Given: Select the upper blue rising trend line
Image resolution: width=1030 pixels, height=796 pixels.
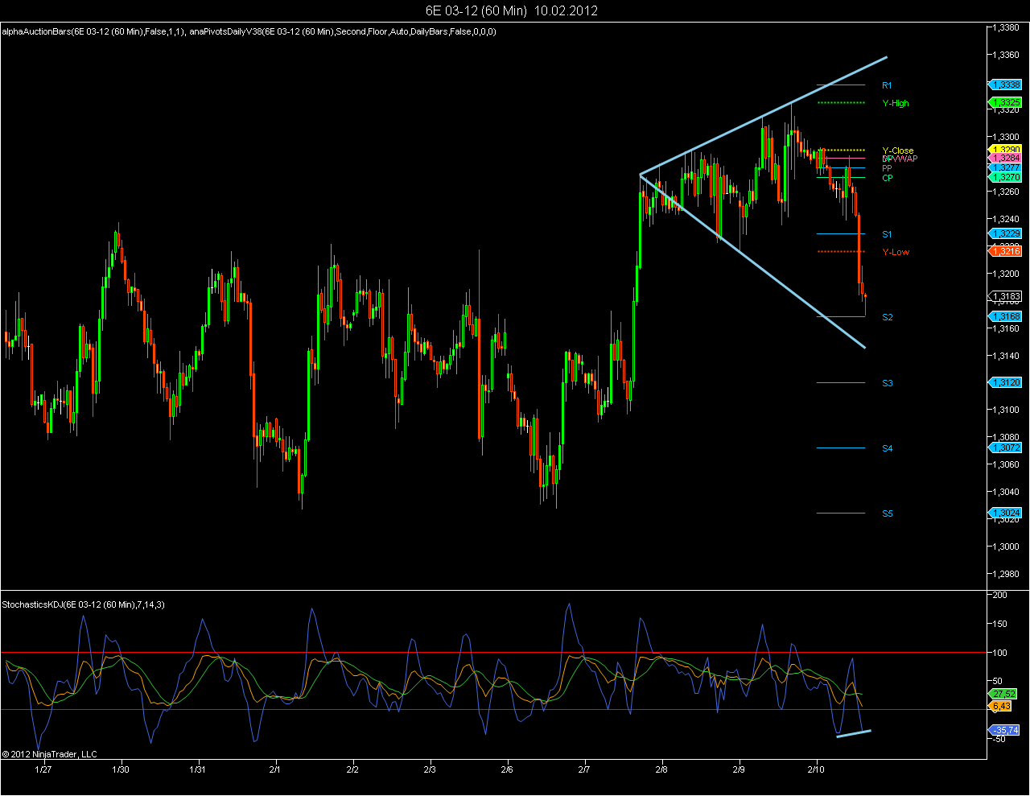Looking at the screenshot, I should pos(764,116).
